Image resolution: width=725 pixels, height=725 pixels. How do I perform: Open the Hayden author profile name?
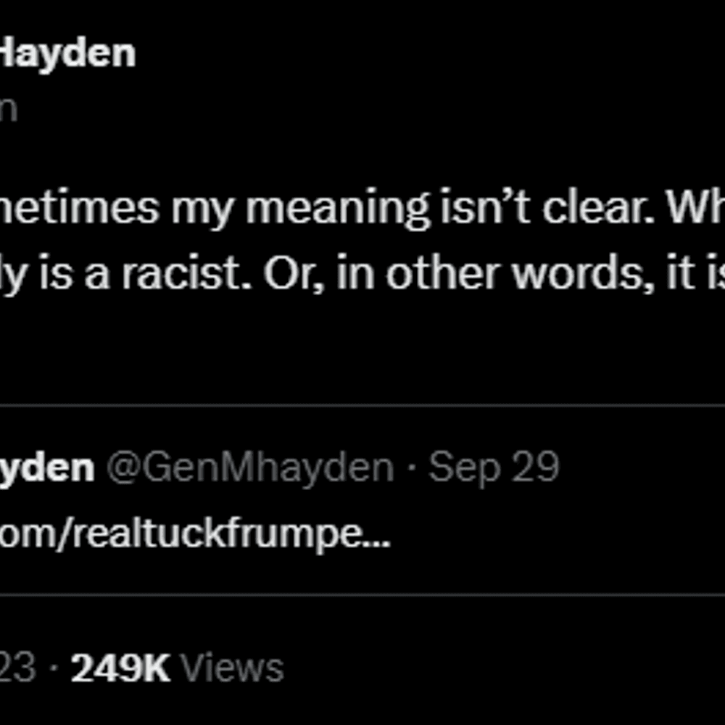pyautogui.click(x=67, y=54)
